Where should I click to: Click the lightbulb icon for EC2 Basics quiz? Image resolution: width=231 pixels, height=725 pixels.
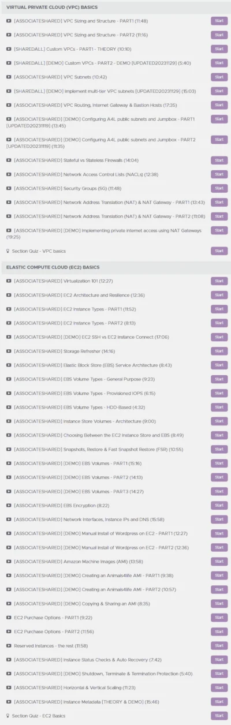tap(8, 716)
